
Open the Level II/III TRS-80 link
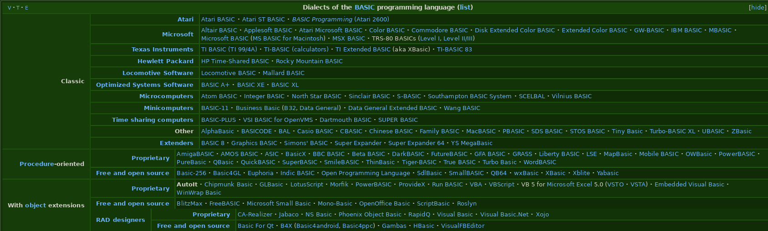[459, 38]
